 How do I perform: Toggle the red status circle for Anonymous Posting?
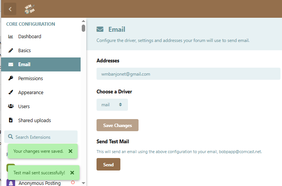(x=73, y=183)
